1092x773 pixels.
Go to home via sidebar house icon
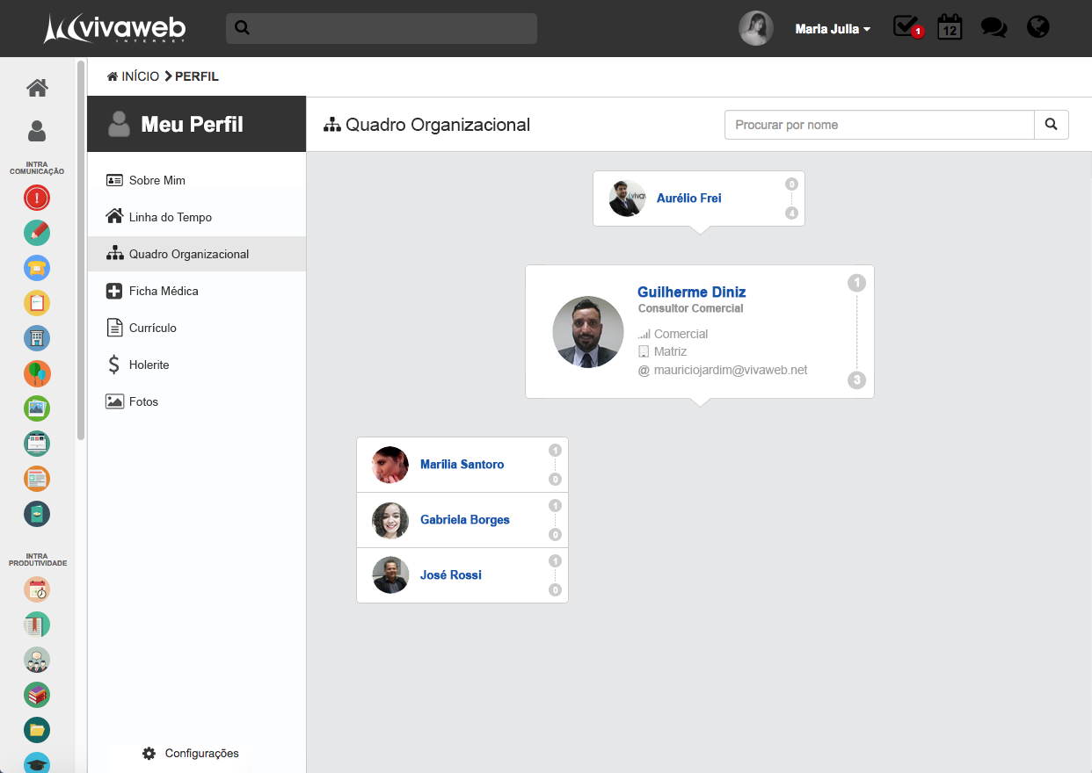[x=37, y=88]
